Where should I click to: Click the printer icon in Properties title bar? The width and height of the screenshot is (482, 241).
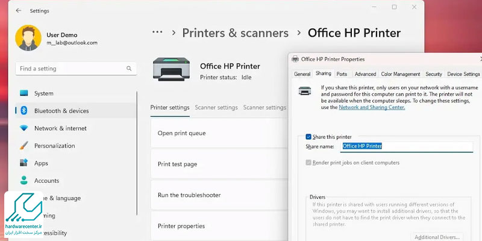click(295, 59)
